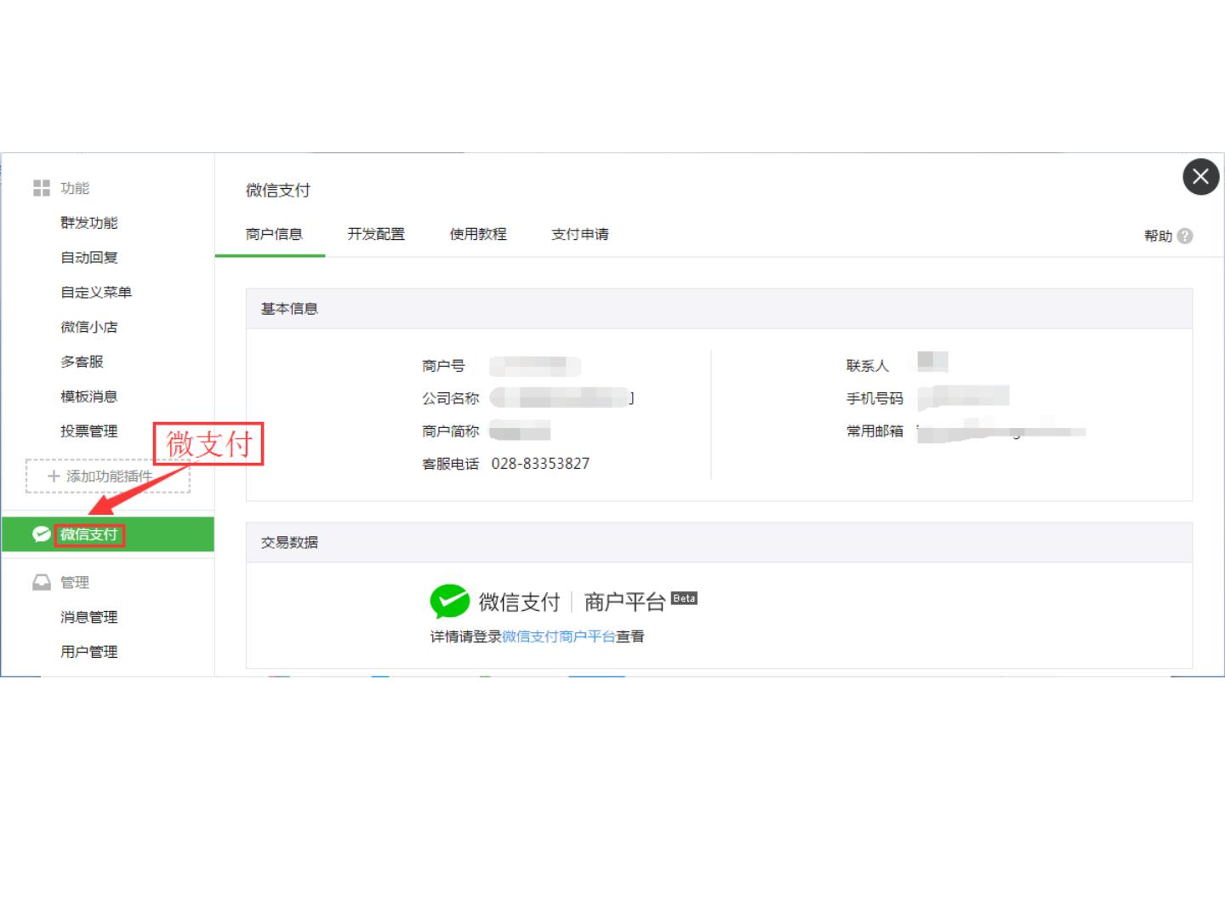Click the 基本信息 section heading

(289, 309)
